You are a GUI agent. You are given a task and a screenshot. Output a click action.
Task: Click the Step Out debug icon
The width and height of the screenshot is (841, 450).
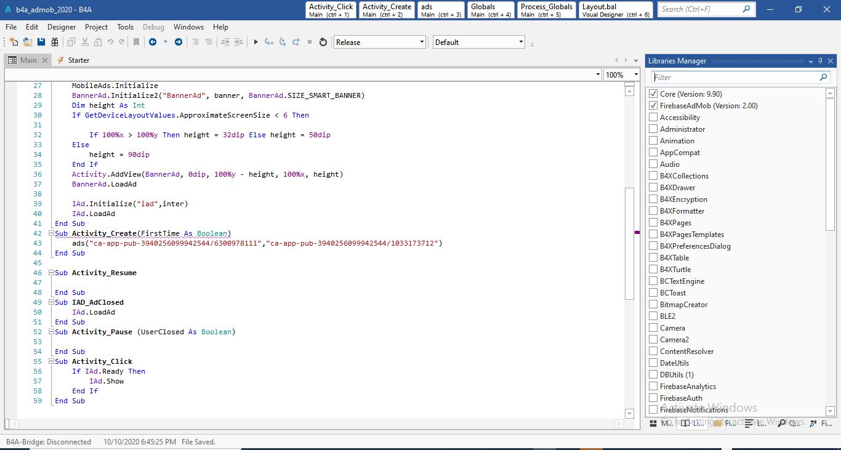(x=296, y=42)
